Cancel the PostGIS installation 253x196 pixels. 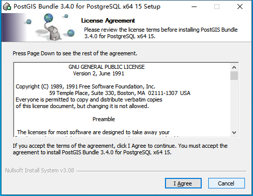click(x=226, y=183)
